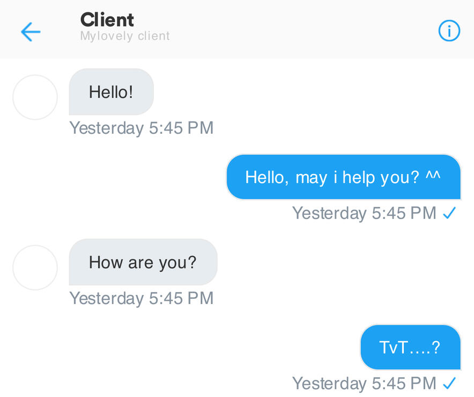
Task: Click the timestamp under How are you?
Action: 142,298
